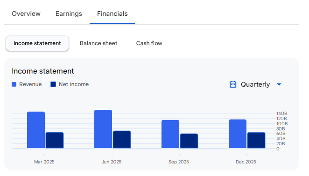Switch to Cash flow view
This screenshot has width=309, height=176.
coord(149,43)
